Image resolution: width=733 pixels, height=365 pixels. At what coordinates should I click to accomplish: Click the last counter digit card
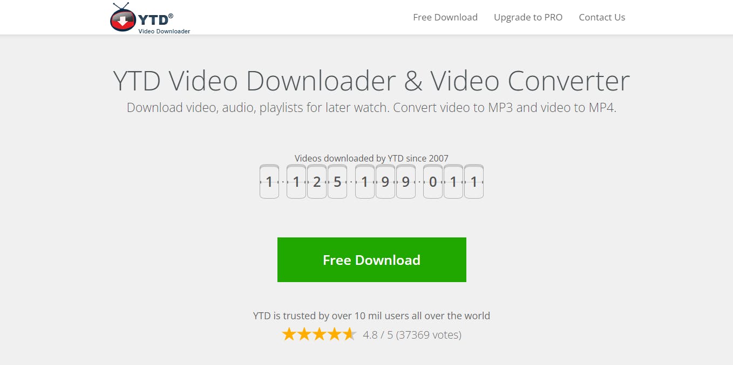(474, 182)
